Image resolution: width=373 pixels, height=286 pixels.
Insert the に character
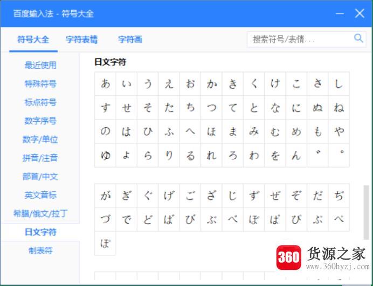coord(296,108)
